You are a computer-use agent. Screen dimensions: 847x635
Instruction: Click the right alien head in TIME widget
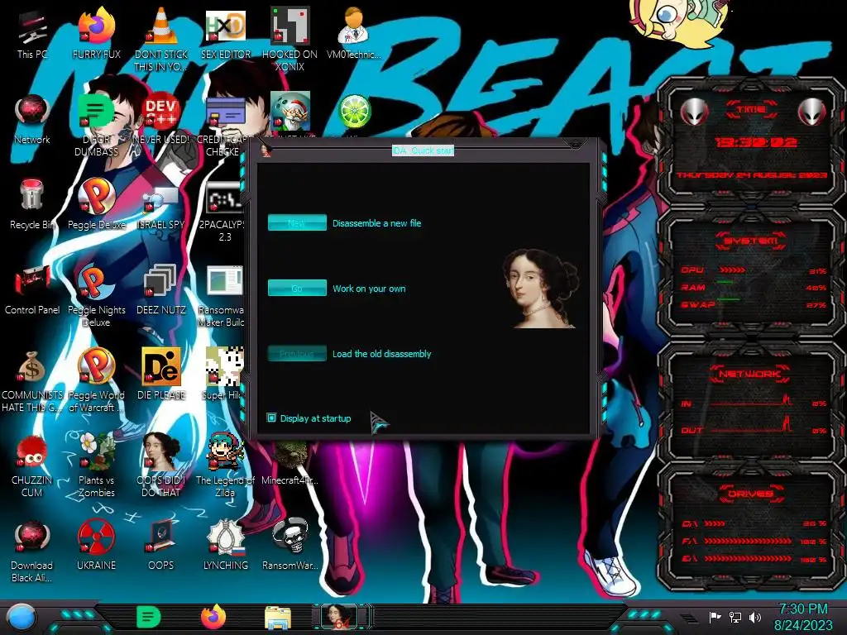(x=812, y=112)
